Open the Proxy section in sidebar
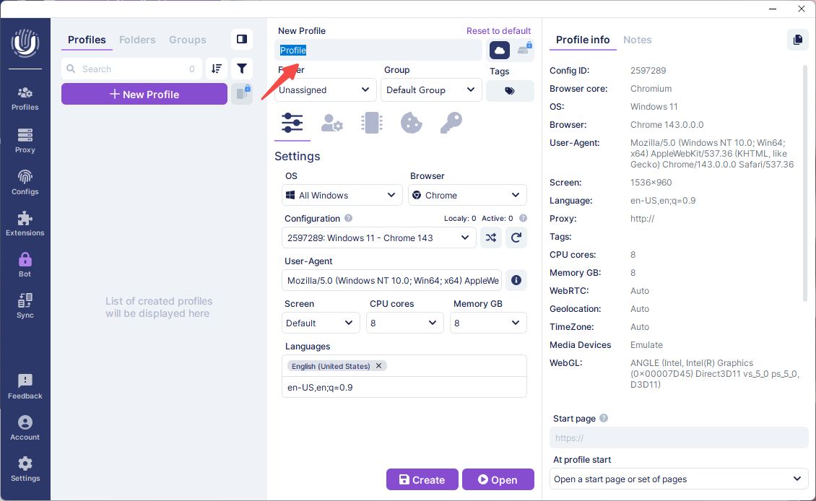816x501 pixels. point(25,140)
